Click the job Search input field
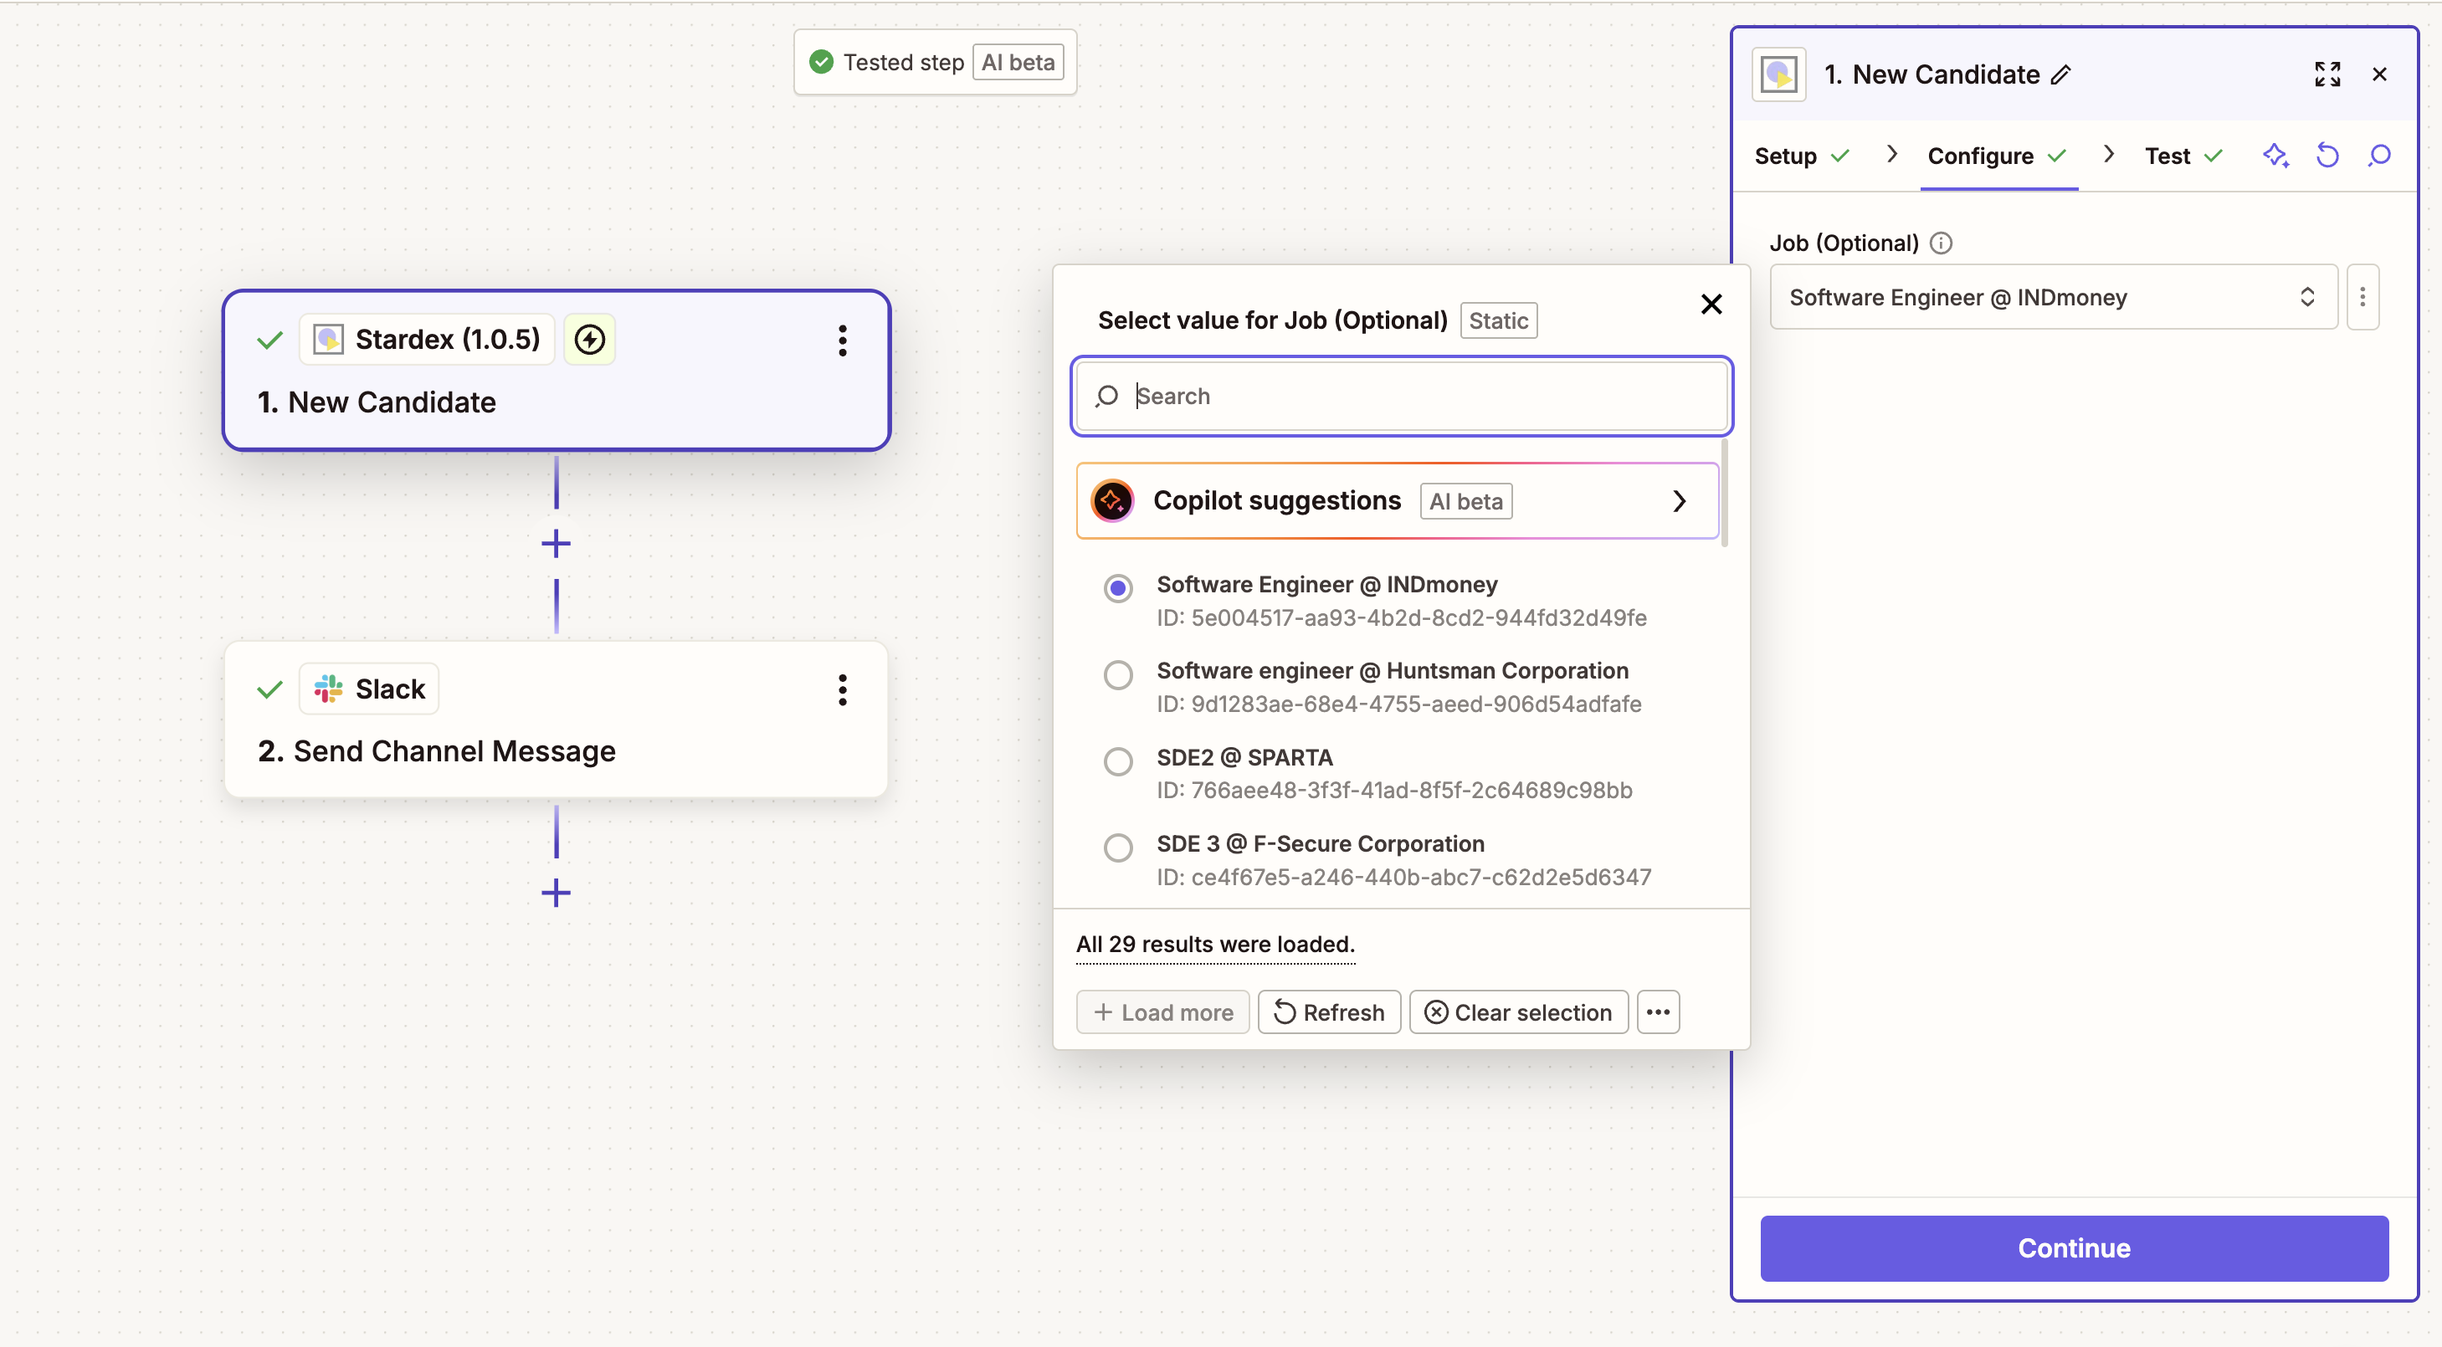 pos(1401,397)
